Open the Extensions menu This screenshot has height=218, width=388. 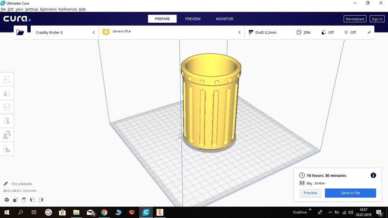(x=48, y=9)
